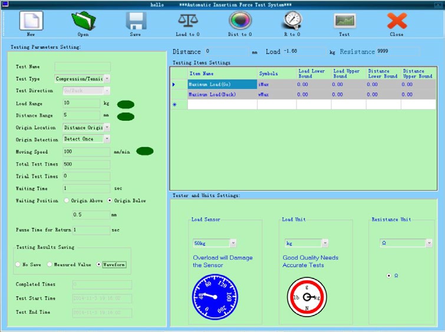Save using the floppy disk icon
445x332 pixels.
pyautogui.click(x=135, y=21)
